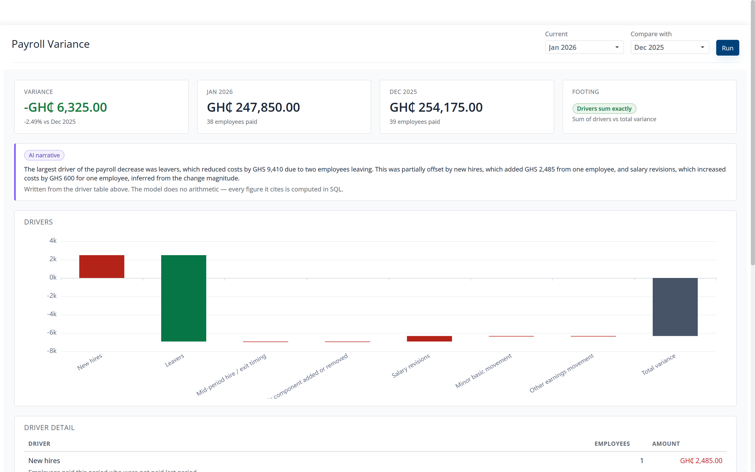Click the Run button
Viewport: 755px width, 472px height.
coord(727,48)
